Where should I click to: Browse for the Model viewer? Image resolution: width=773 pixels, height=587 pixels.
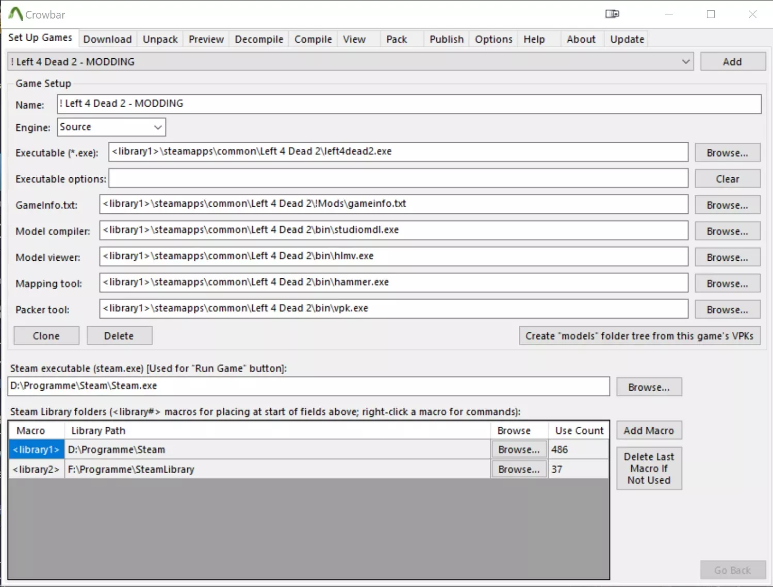[727, 257]
